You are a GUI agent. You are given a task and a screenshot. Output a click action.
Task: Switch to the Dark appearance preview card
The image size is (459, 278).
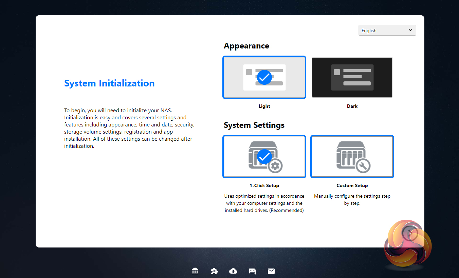pos(352,77)
